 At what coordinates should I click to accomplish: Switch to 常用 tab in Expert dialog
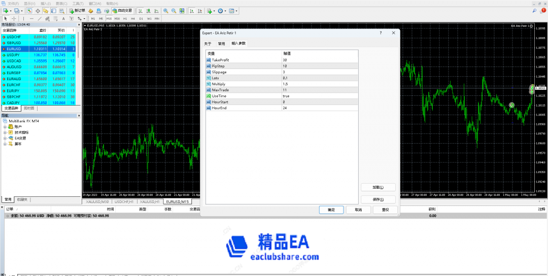[221, 44]
